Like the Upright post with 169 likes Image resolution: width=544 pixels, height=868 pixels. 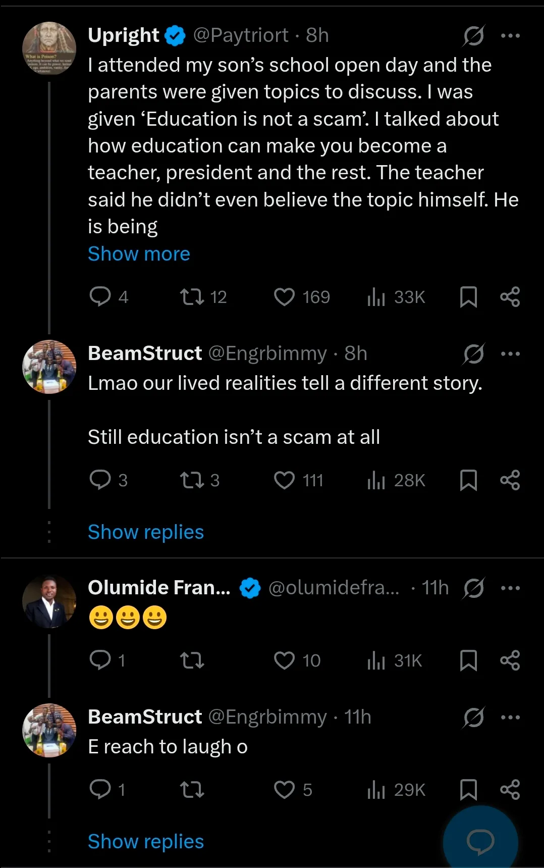284,297
